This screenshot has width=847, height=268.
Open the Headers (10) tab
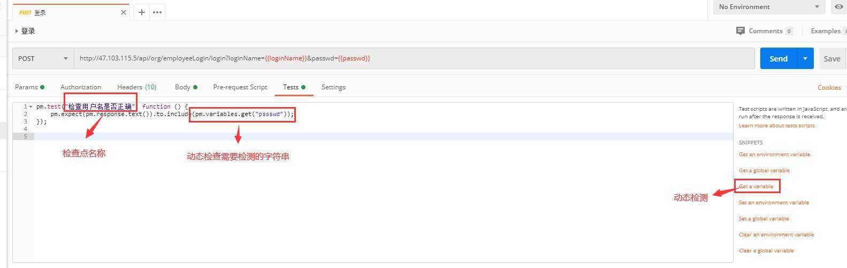tap(136, 87)
